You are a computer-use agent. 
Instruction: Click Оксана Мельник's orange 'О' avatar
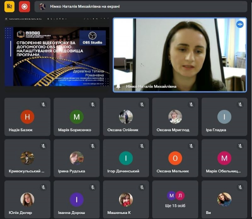pyautogui.click(x=175, y=158)
